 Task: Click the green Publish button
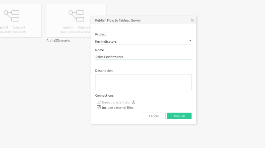tap(179, 116)
